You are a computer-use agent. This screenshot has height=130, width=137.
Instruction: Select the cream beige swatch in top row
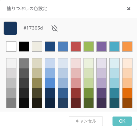37,47
